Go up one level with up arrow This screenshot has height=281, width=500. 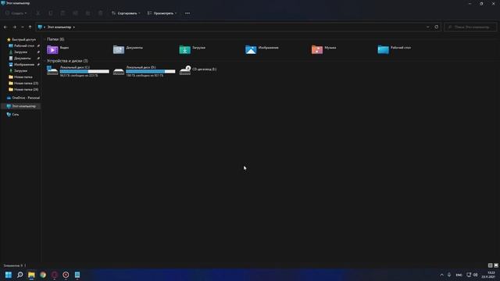coord(30,27)
